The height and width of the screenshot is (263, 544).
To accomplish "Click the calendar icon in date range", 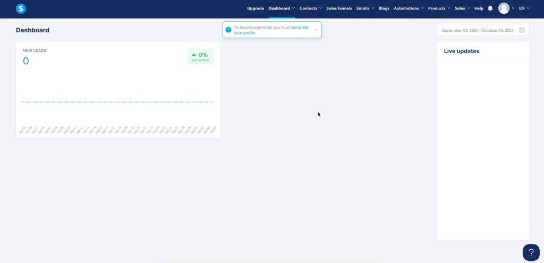I will click(522, 30).
